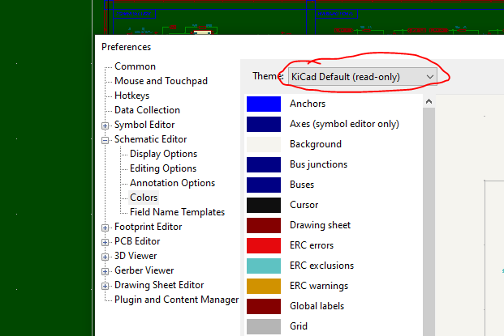This screenshot has height=336, width=504.
Task: Click the Background color swatch
Action: [263, 144]
